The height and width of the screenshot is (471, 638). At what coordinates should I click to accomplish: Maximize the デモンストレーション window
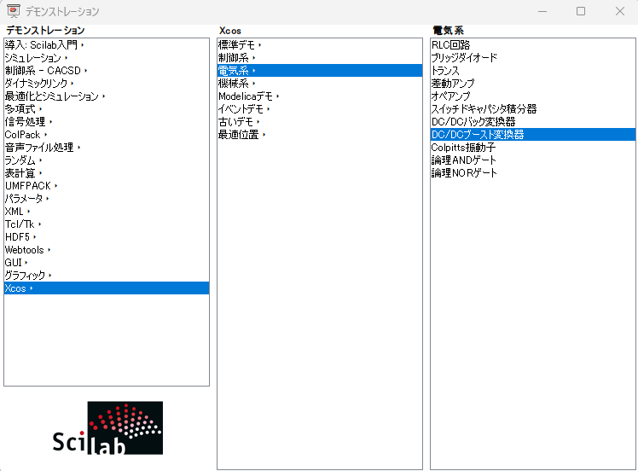point(581,11)
